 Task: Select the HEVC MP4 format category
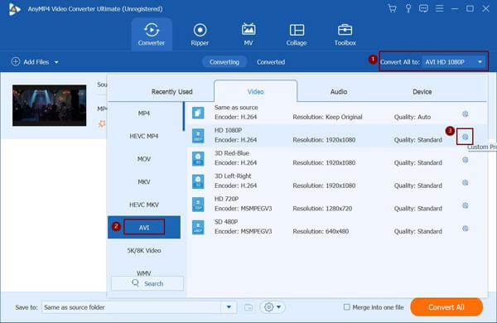pyautogui.click(x=144, y=136)
